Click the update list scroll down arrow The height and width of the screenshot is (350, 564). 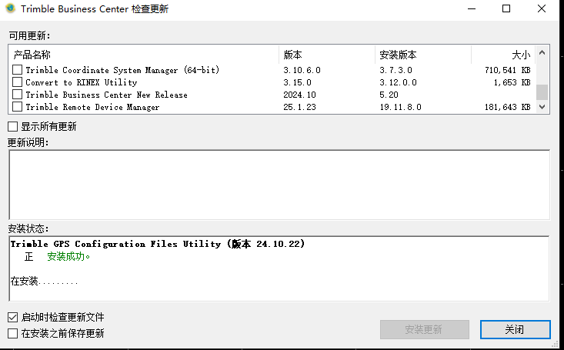tap(542, 107)
